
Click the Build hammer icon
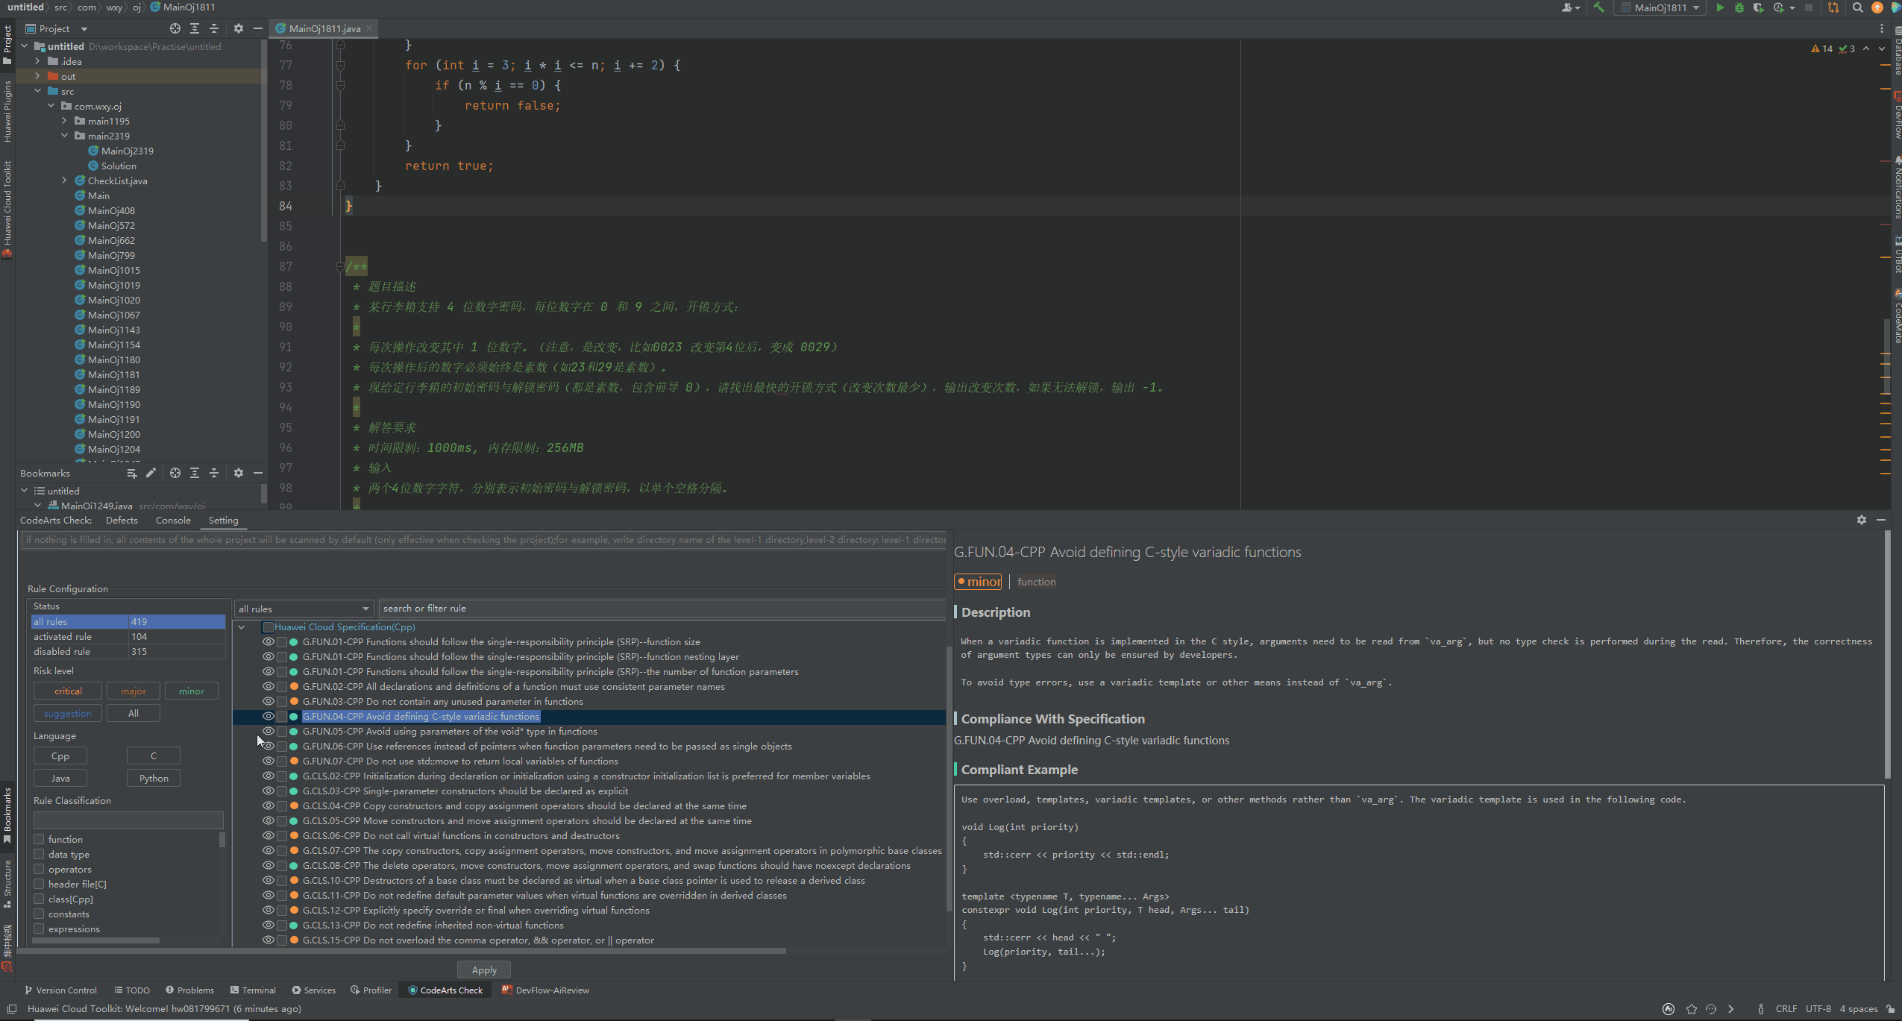[1598, 7]
